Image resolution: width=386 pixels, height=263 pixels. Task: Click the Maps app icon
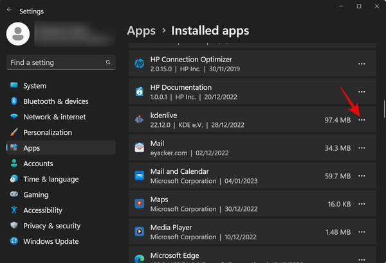pos(140,203)
